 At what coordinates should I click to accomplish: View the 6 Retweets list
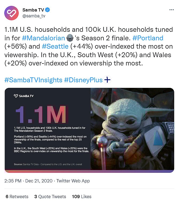tap(17, 197)
